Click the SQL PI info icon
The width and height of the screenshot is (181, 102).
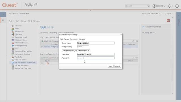coord(52,27)
